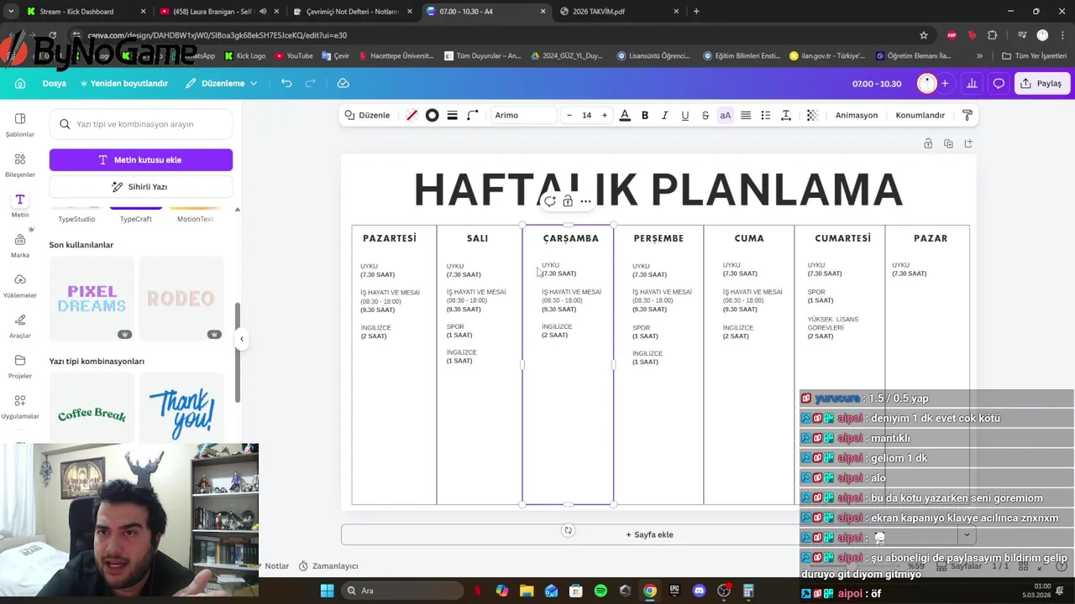
Task: Open the border weight (lines) option
Action: click(452, 115)
